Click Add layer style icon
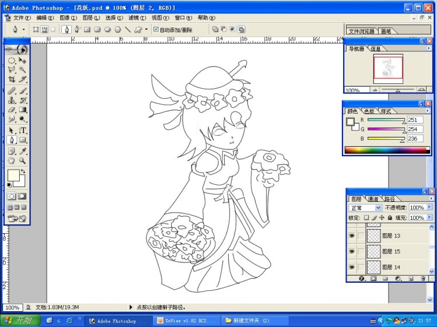Viewport: 437px width, 327px height. click(362, 278)
